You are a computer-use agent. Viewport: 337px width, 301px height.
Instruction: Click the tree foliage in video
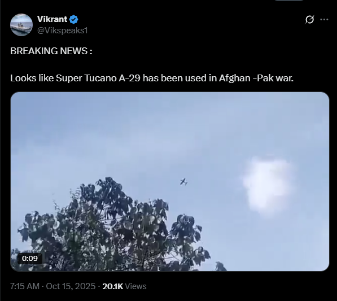(x=112, y=226)
